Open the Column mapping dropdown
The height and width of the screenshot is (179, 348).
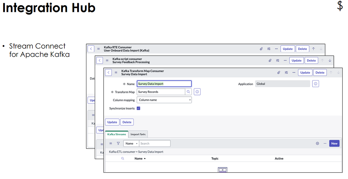164,100
